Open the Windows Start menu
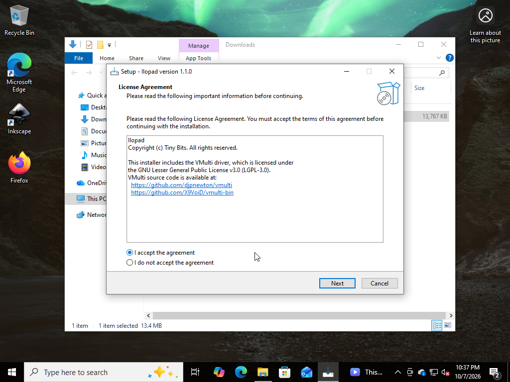Screen dimensions: 510x382 tap(12, 372)
